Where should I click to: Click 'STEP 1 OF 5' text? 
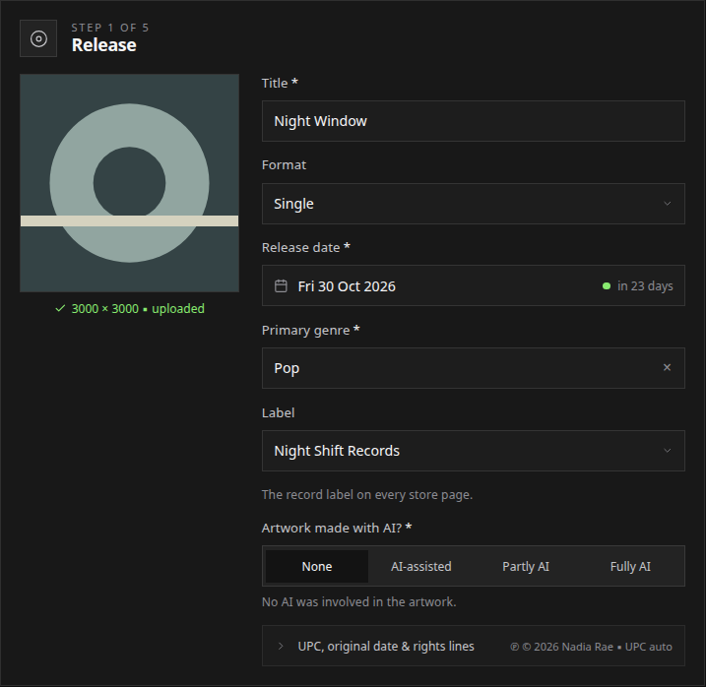[110, 28]
